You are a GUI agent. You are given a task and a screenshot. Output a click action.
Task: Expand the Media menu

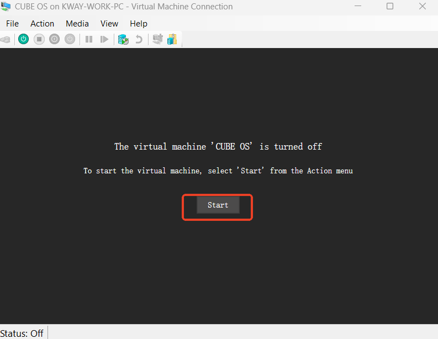tap(77, 23)
